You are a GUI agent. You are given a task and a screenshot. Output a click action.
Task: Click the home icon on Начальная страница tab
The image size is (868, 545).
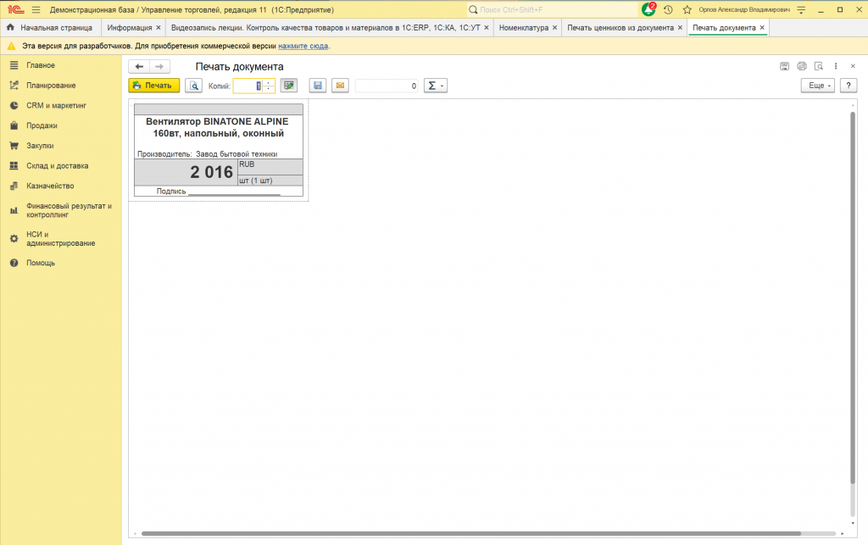(x=10, y=27)
